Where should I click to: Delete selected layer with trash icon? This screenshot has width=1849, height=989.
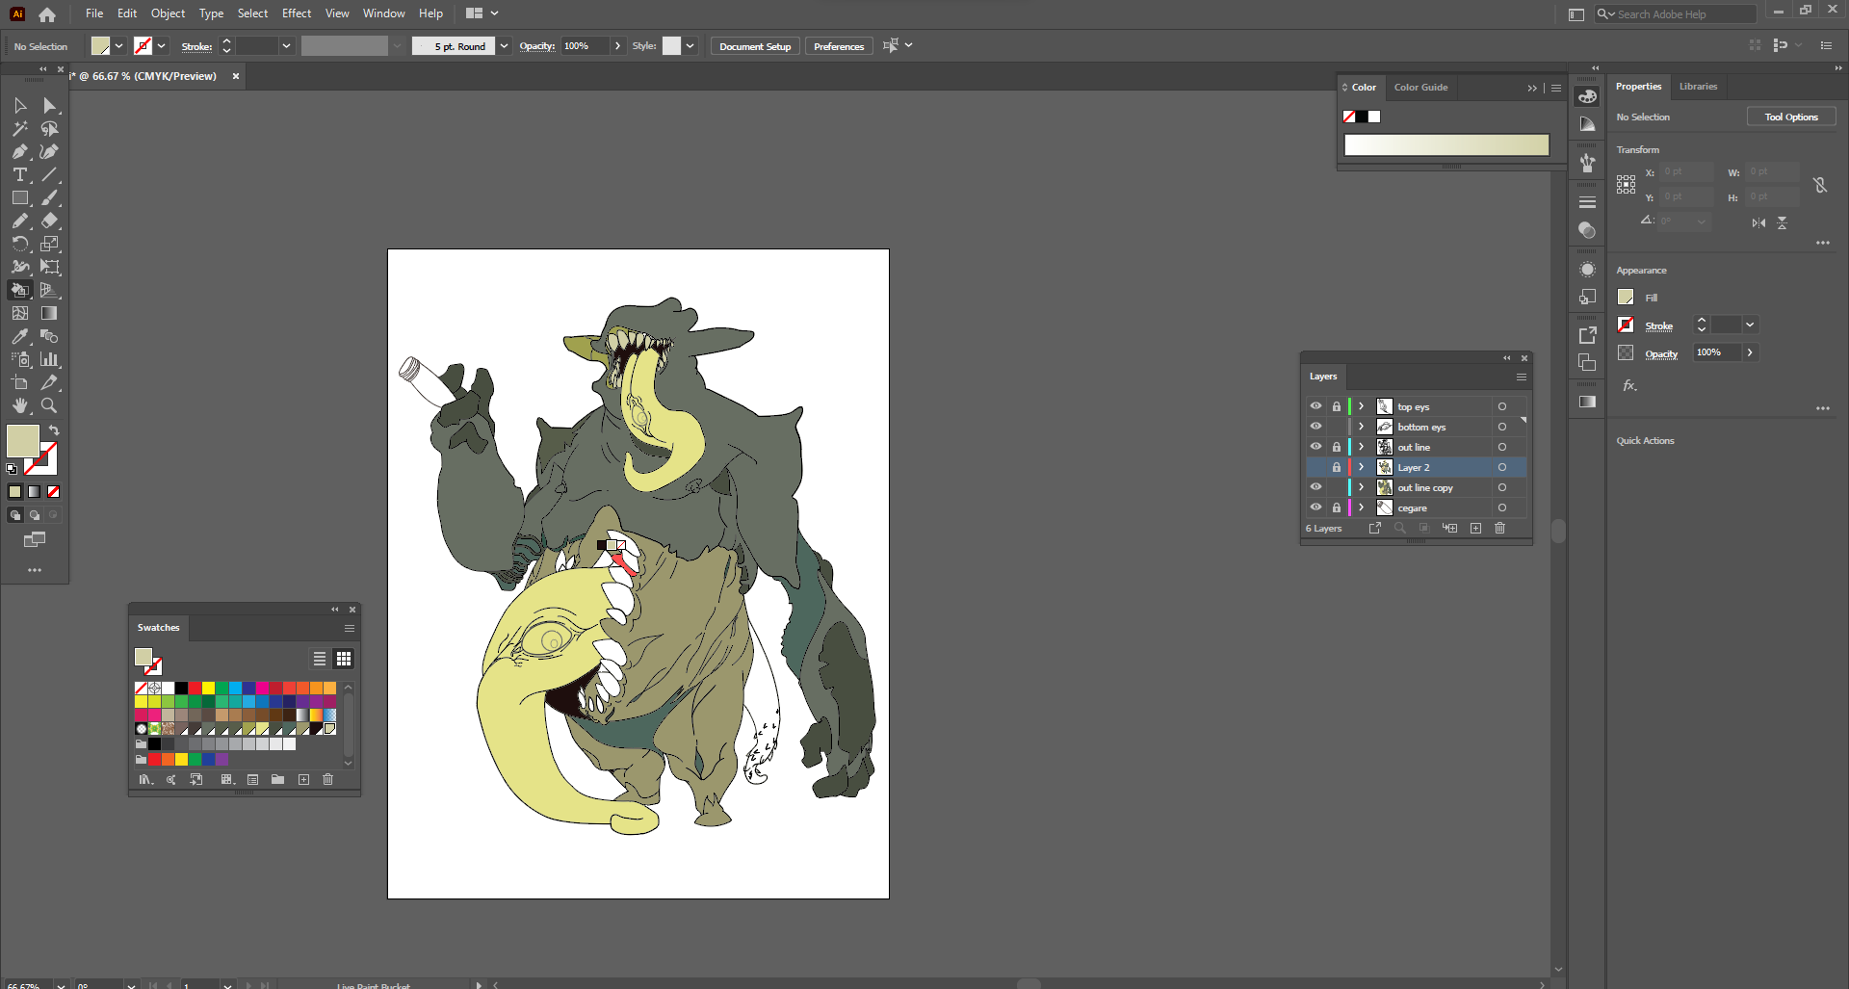(x=1499, y=528)
